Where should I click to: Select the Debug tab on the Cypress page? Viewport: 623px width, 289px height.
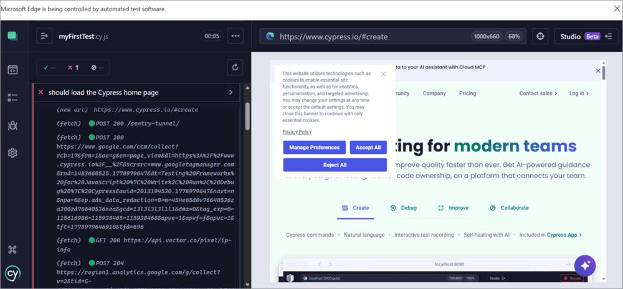[x=404, y=207]
